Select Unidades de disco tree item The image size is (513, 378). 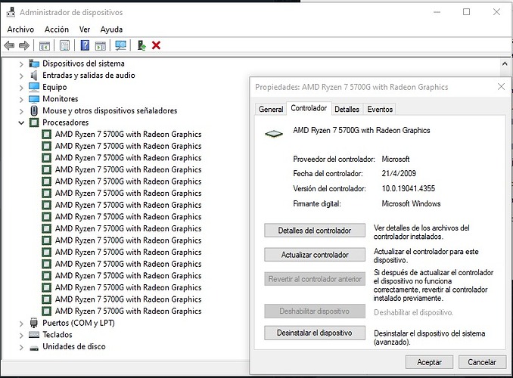pos(74,346)
